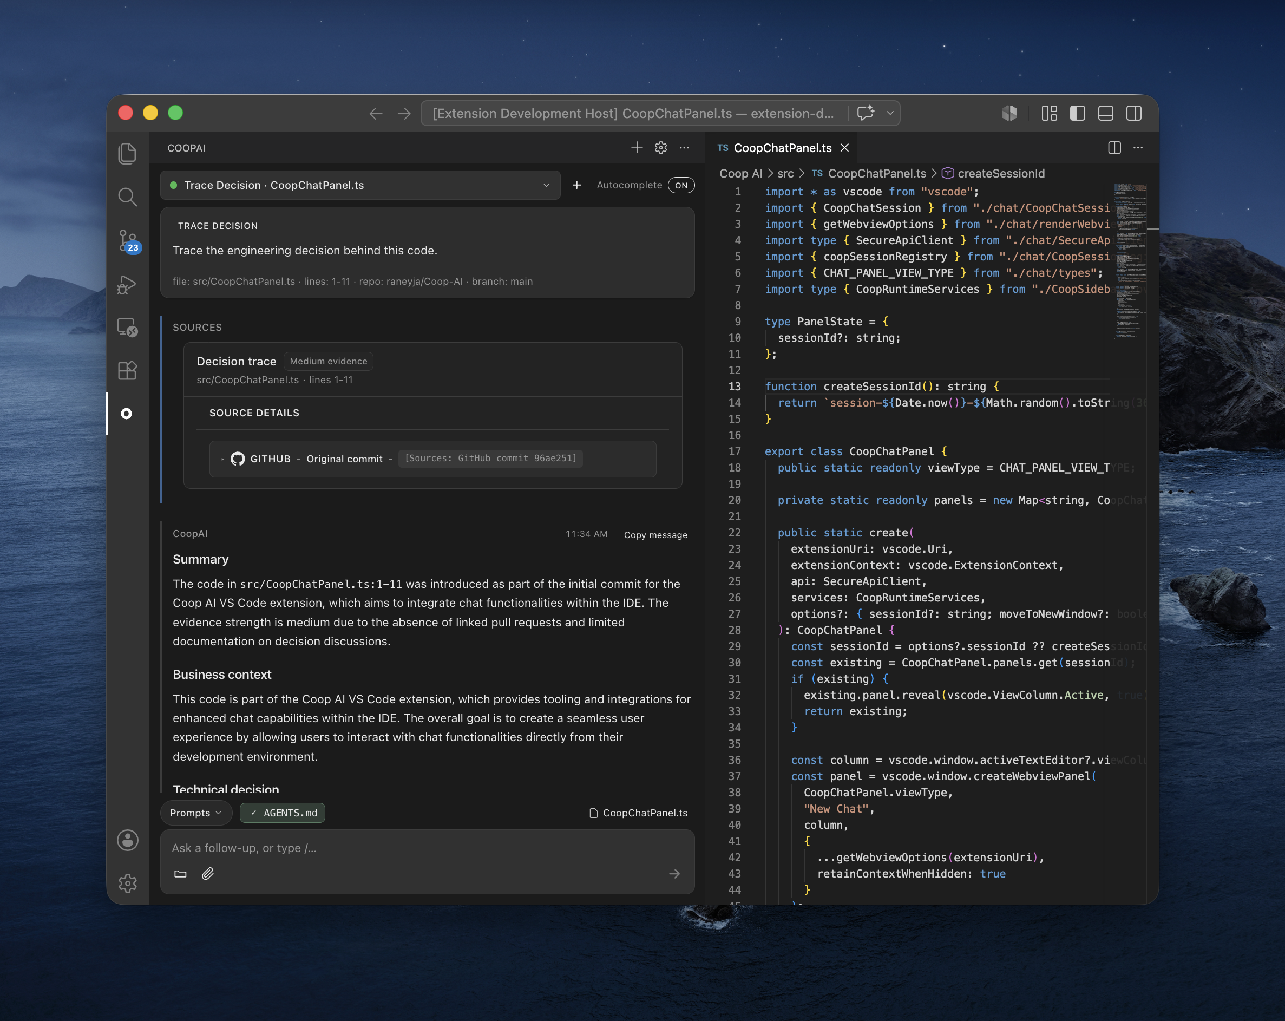1285x1021 pixels.
Task: Open the Run and Debug view
Action: (x=127, y=284)
